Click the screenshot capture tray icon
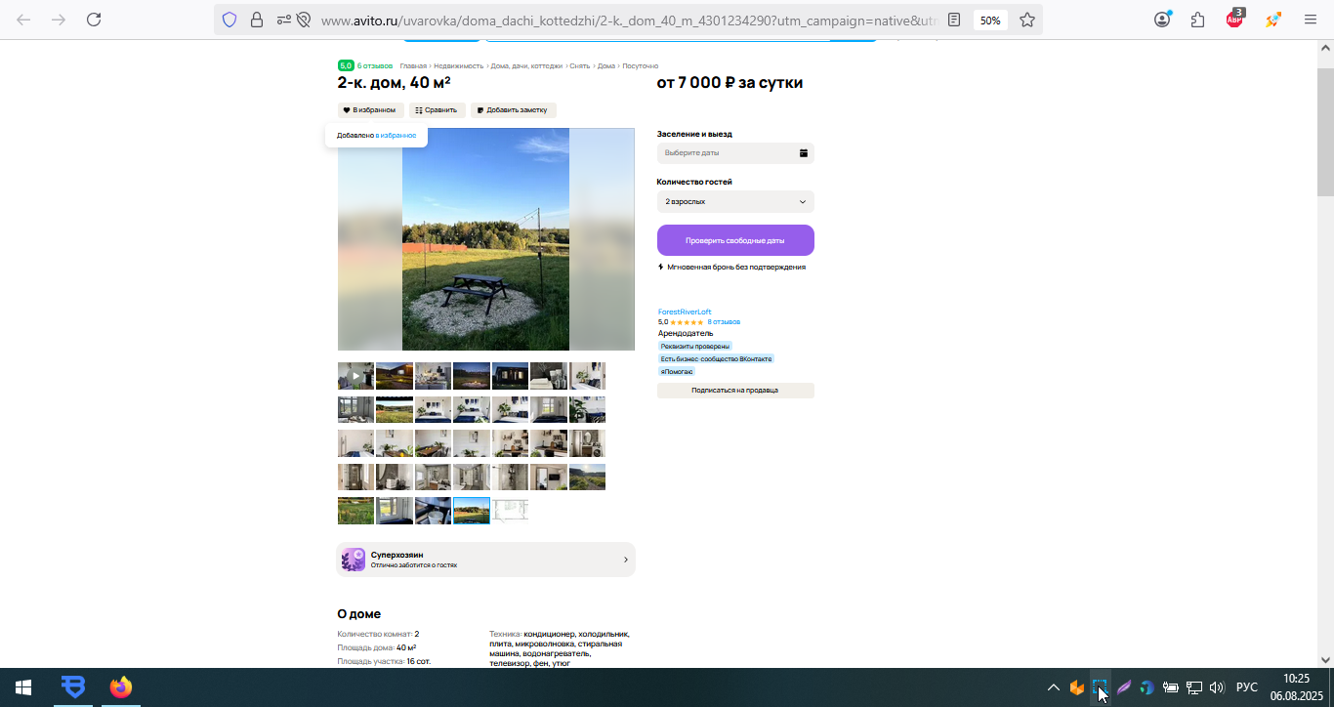Image resolution: width=1334 pixels, height=707 pixels. 1101,687
